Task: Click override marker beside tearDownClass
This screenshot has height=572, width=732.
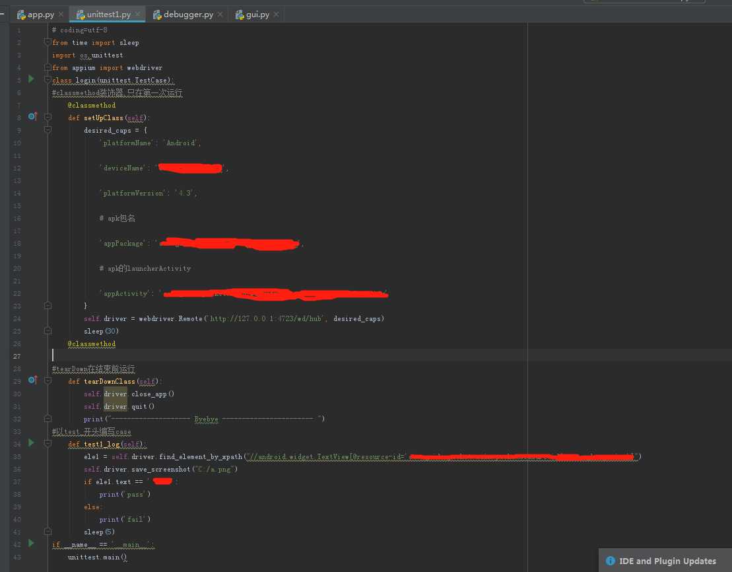Action: (32, 380)
